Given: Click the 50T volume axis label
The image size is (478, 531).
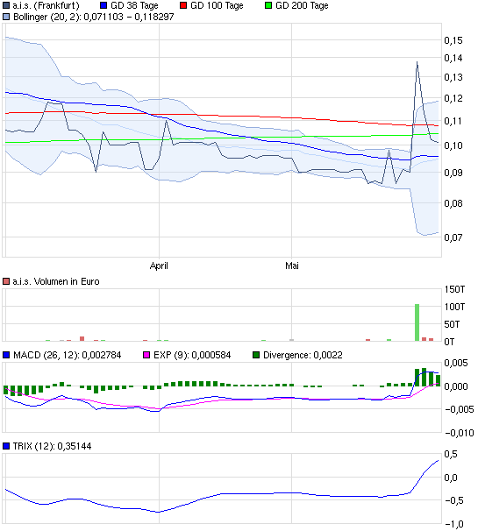Looking at the screenshot, I should pyautogui.click(x=452, y=324).
